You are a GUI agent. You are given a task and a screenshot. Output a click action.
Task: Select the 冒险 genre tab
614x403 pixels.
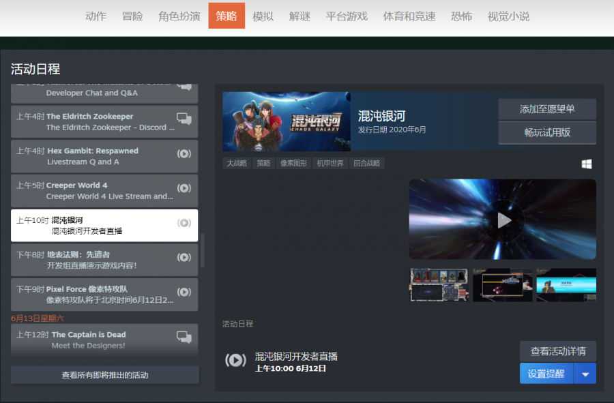[132, 16]
